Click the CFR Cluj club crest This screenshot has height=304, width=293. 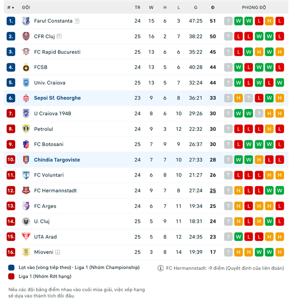[26, 36]
